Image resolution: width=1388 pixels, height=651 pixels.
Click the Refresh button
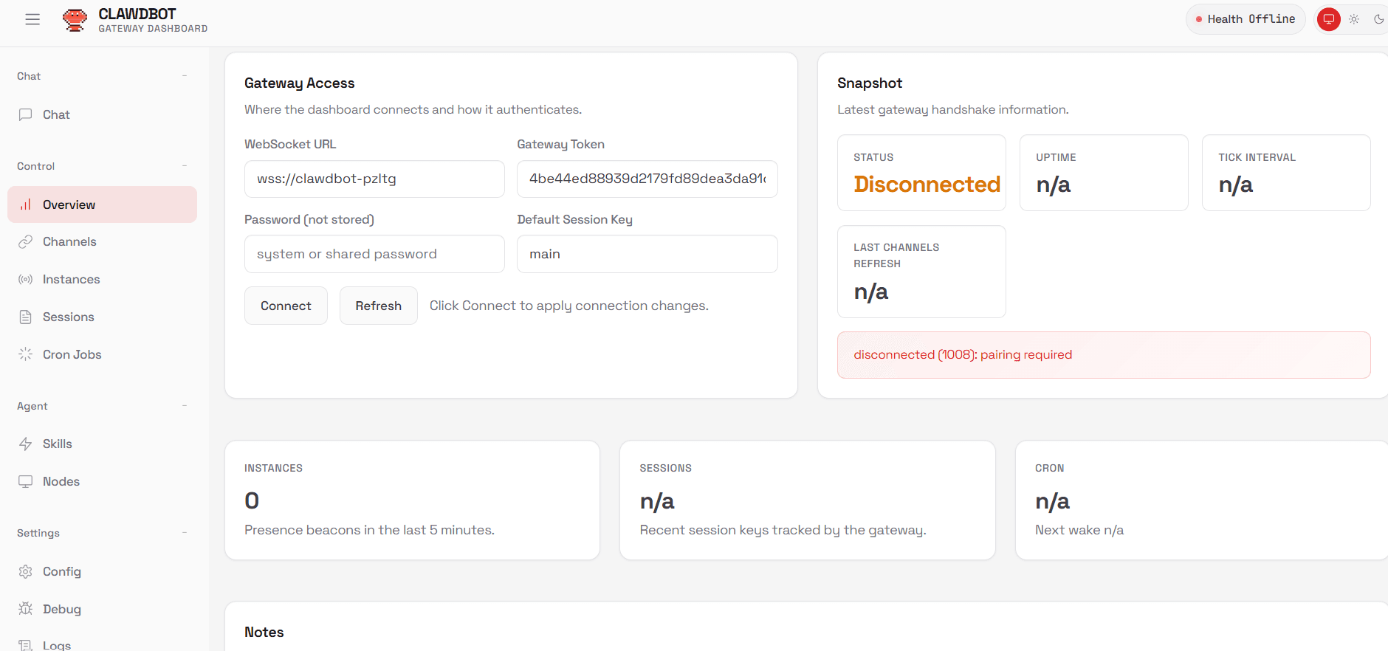379,306
